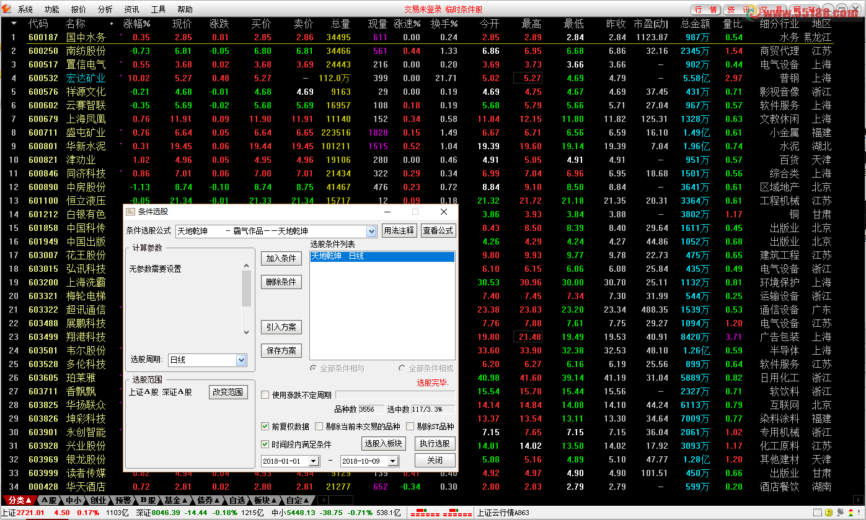Screen dimensions: 866x520
Task: Expand the 板块 bottom tab menu
Action: tap(274, 500)
